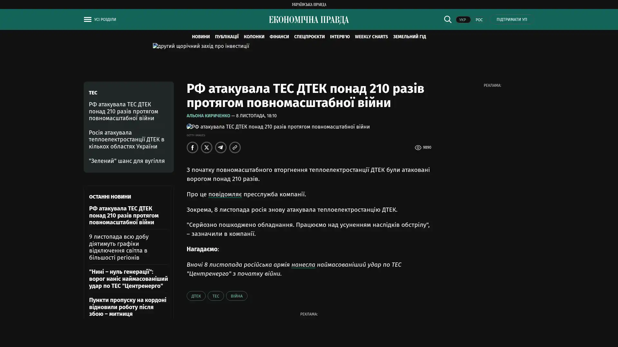618x347 pixels.
Task: Select the ВІЙНА tag
Action: [236, 296]
